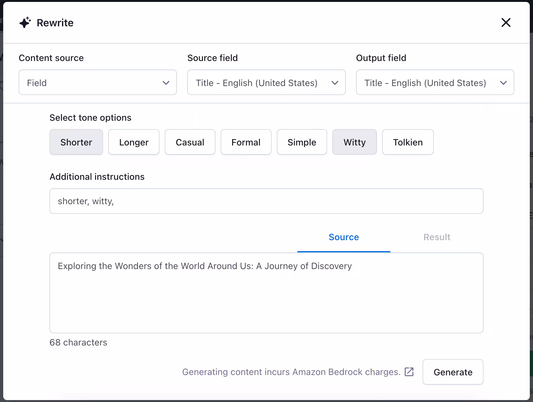Open the Output field dropdown
533x402 pixels.
435,82
